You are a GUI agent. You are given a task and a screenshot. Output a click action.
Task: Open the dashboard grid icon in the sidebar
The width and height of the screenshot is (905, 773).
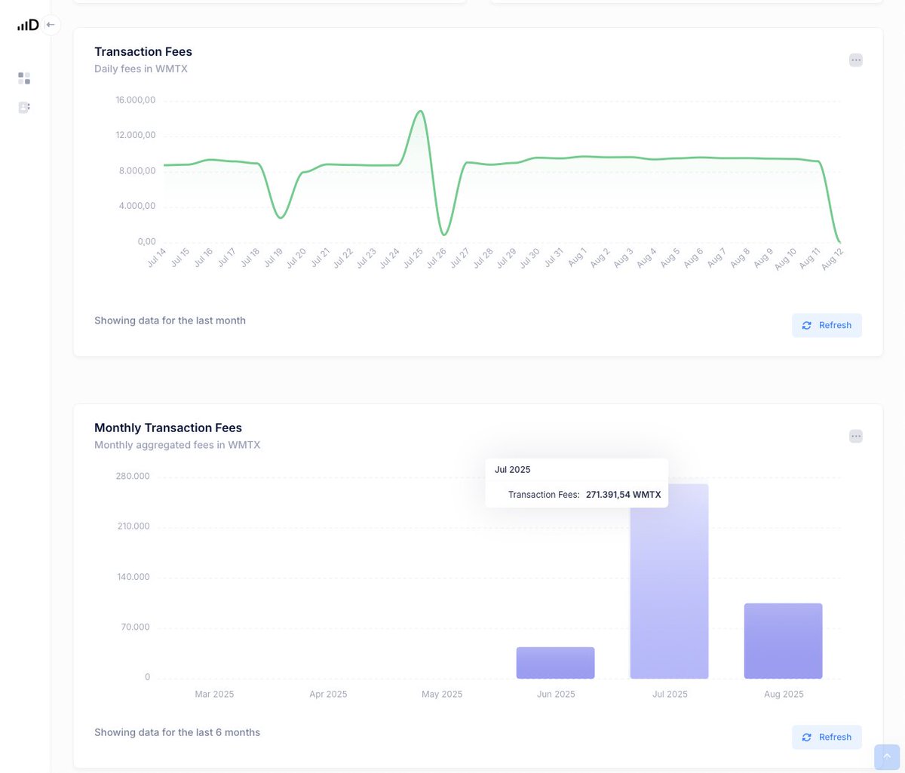coord(24,78)
